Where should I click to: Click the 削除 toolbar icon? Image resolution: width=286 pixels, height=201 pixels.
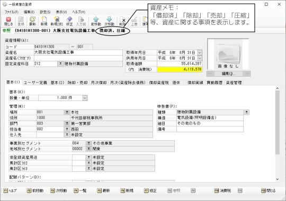(x=122, y=21)
